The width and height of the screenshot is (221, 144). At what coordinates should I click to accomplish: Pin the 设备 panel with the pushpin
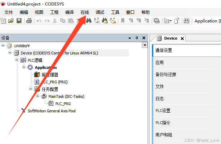coord(137,38)
